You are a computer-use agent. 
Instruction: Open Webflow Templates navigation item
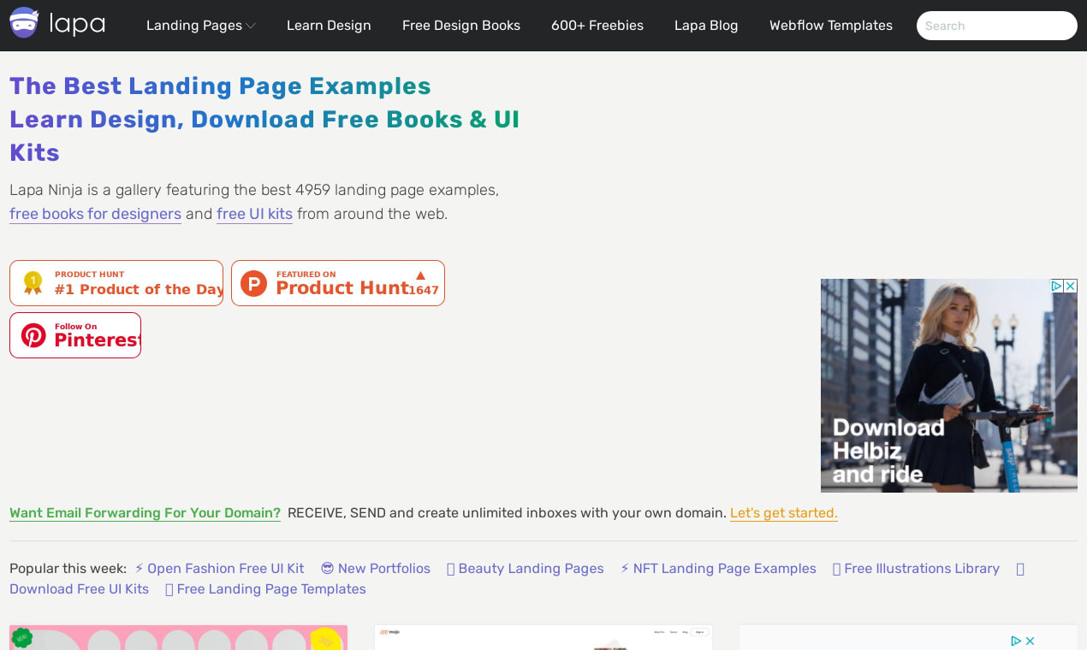pyautogui.click(x=831, y=26)
